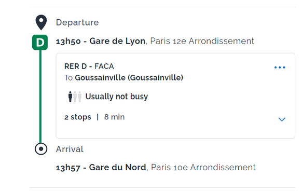Click the 'Usually not busy' label
302x191 pixels.
tap(117, 97)
